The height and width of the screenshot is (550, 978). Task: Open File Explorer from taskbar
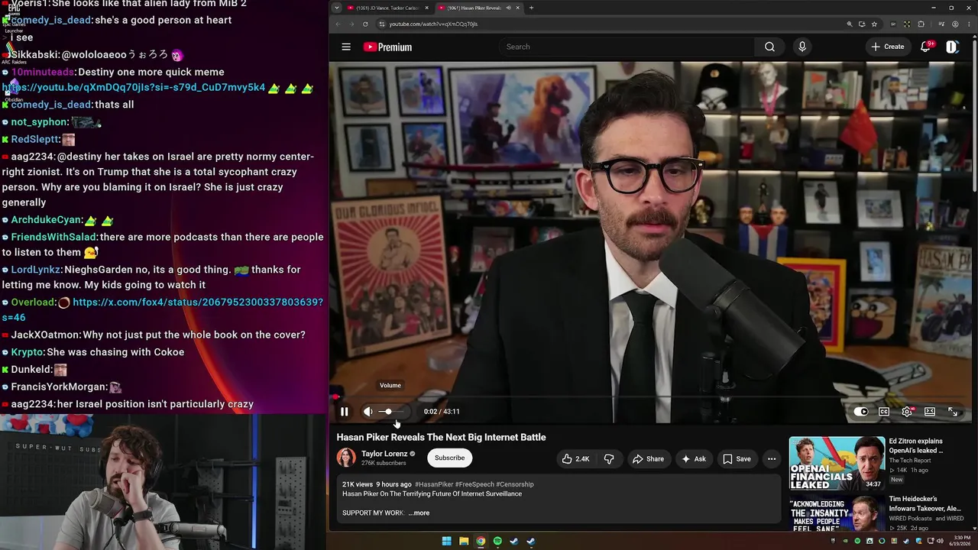click(464, 542)
